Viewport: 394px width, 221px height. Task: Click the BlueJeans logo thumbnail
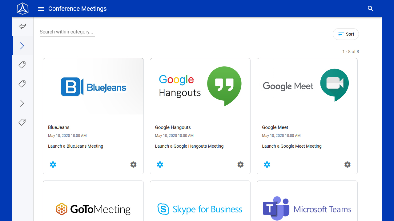tap(93, 87)
